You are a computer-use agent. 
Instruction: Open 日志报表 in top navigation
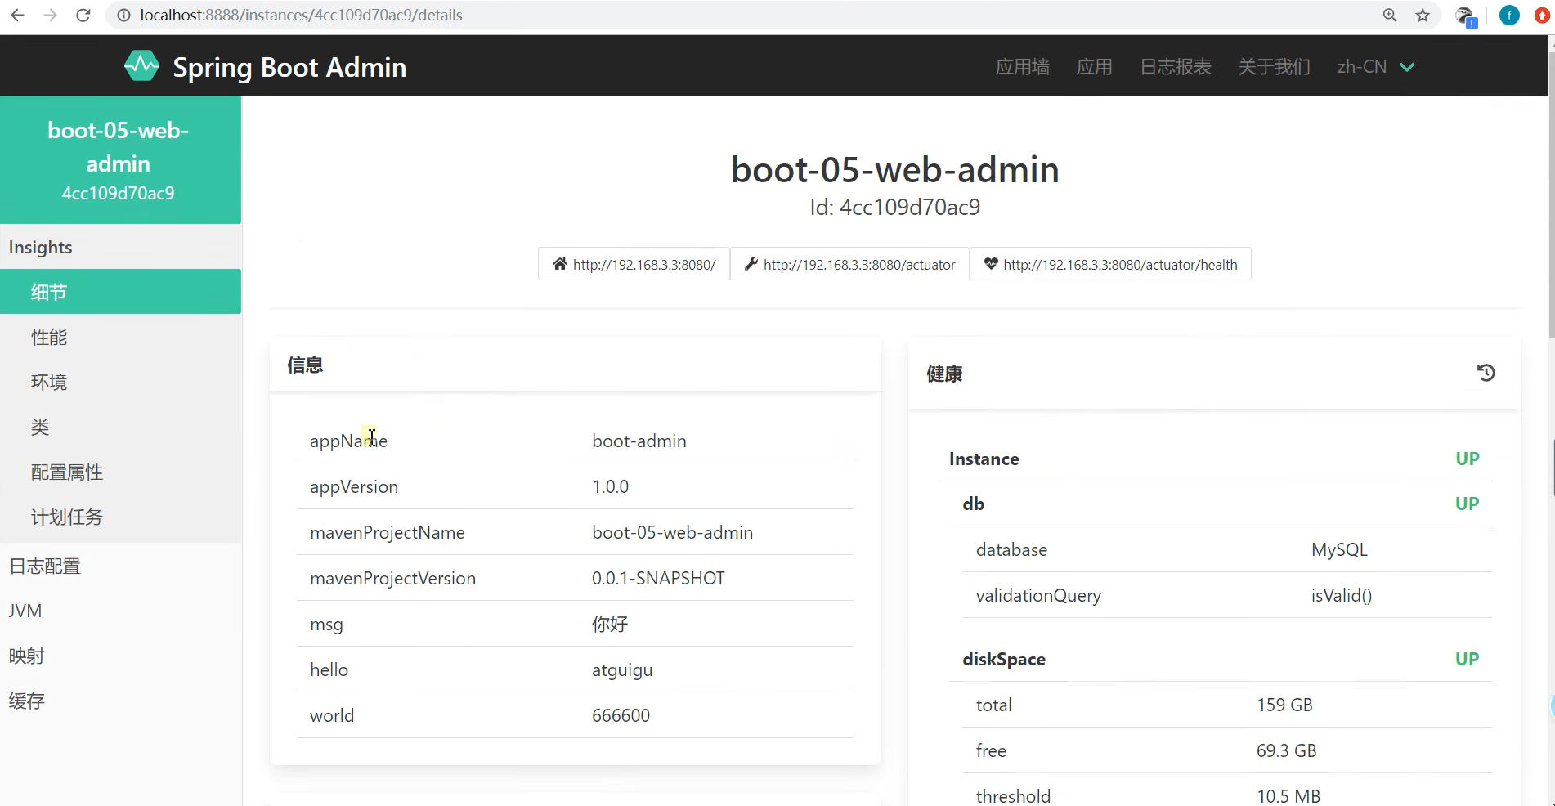1175,66
